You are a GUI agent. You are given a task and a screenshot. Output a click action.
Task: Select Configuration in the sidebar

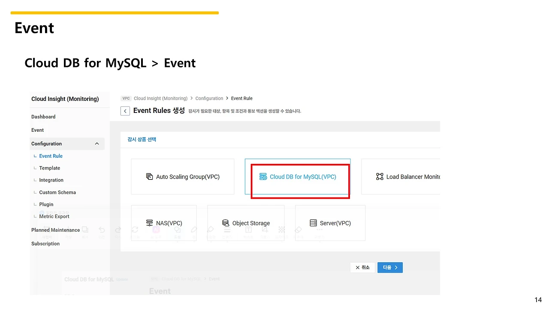[x=67, y=144]
